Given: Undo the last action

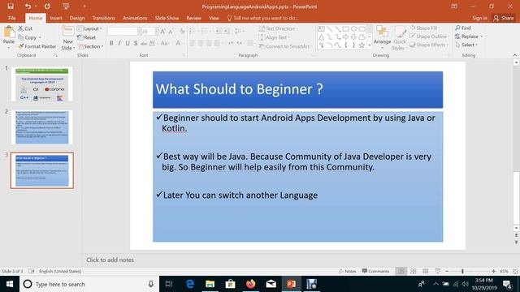Looking at the screenshot, I should [28, 6].
